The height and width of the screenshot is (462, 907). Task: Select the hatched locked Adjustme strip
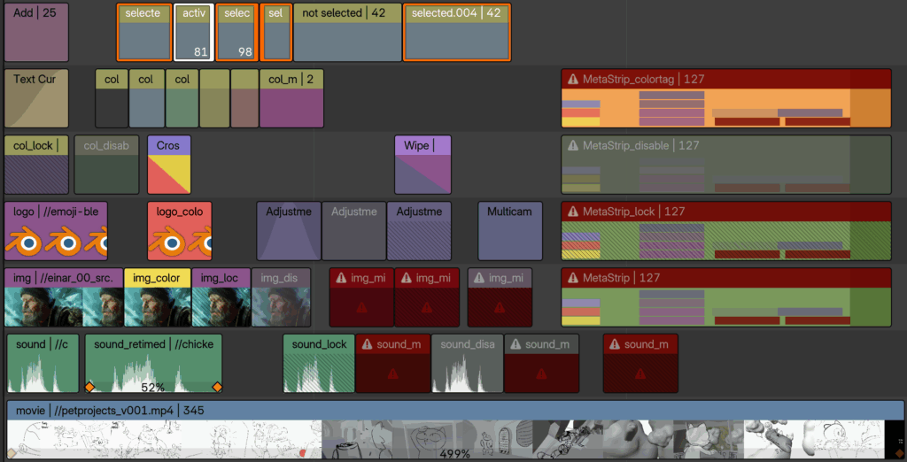coord(419,231)
